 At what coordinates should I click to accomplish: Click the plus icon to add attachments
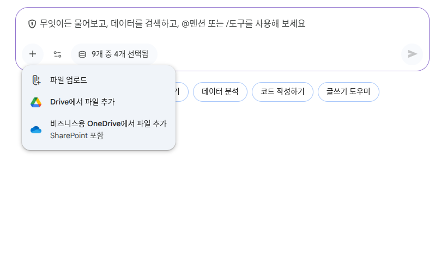[33, 54]
